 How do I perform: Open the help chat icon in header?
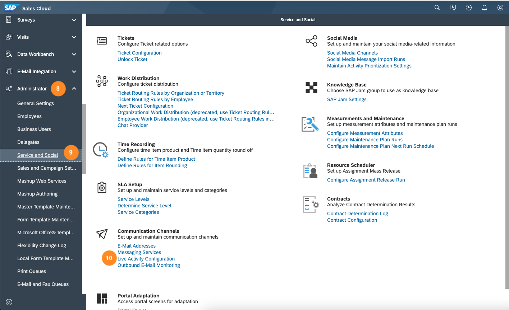click(453, 8)
